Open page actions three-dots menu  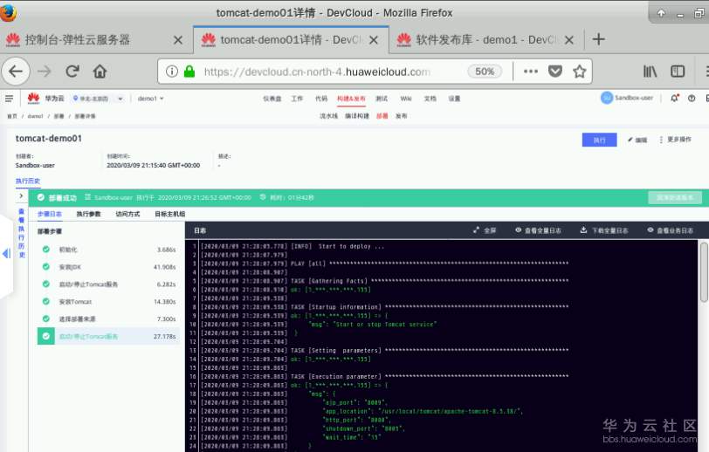tap(531, 72)
